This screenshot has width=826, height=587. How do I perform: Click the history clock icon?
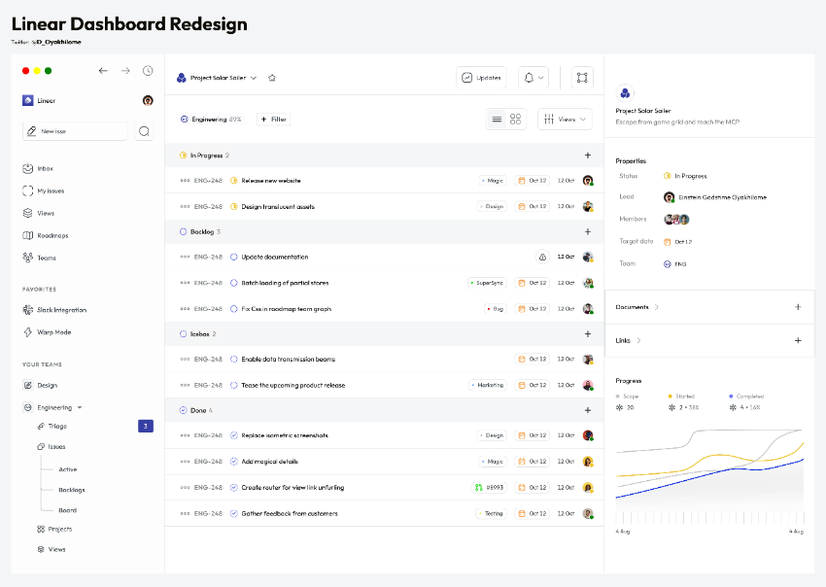coord(148,71)
